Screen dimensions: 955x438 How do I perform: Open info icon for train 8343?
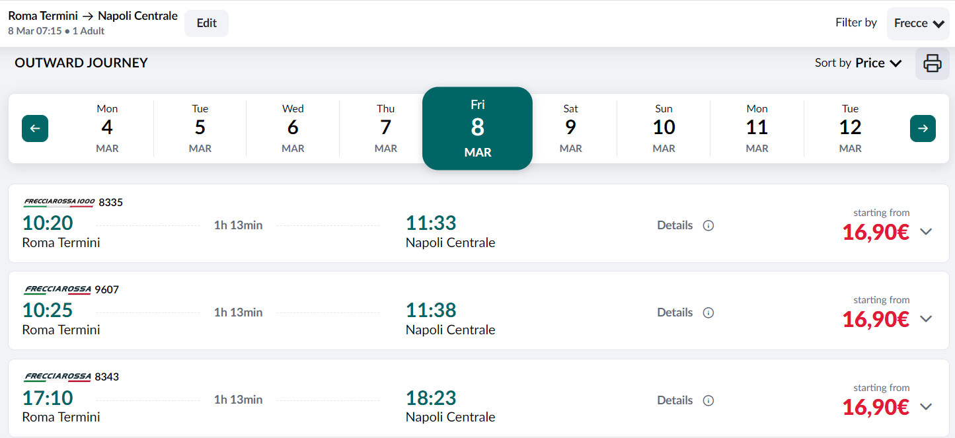[x=708, y=400]
